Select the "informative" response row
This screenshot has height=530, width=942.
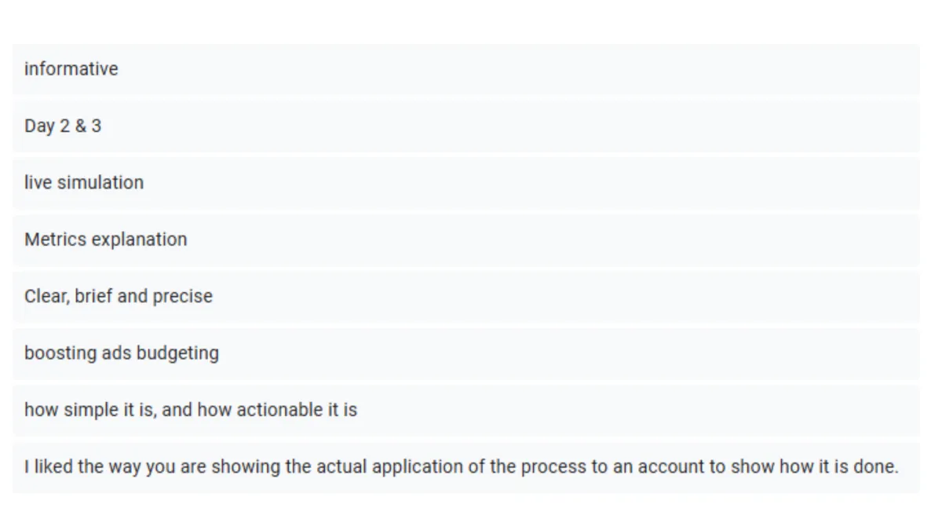[466, 69]
